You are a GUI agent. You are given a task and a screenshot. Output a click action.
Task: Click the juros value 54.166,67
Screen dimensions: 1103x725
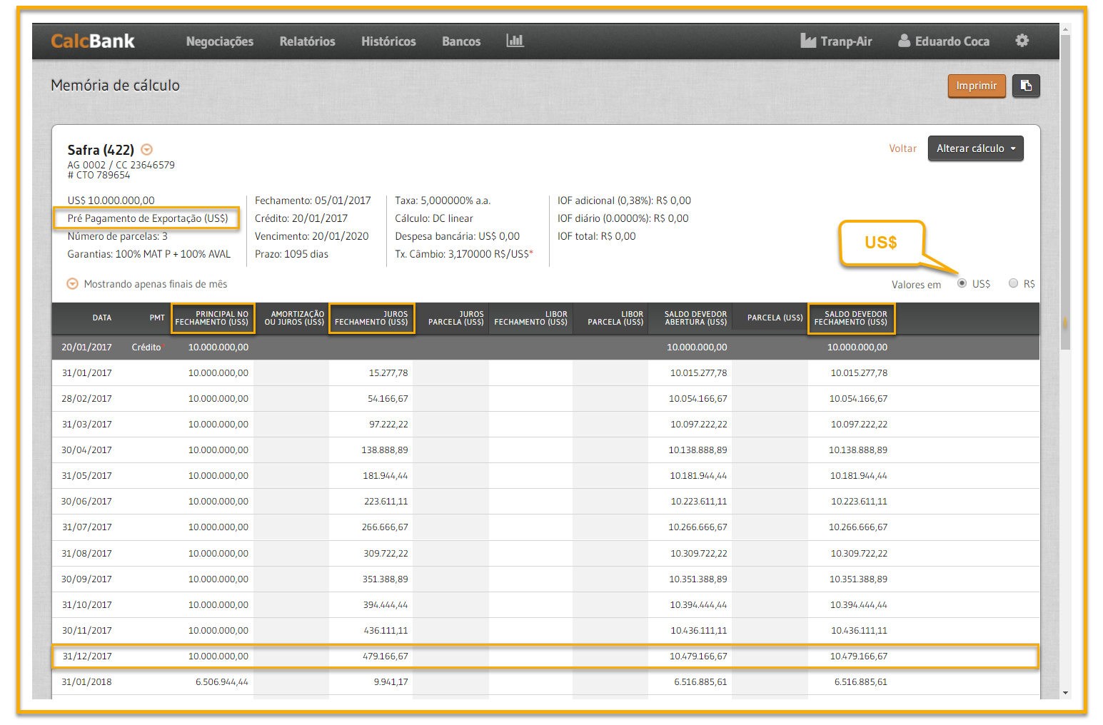click(x=388, y=399)
